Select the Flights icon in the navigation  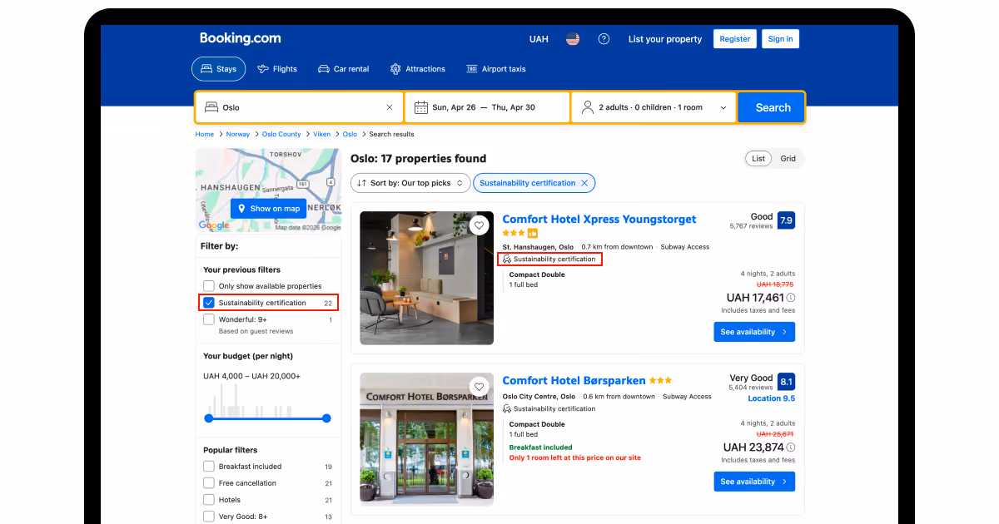[261, 69]
